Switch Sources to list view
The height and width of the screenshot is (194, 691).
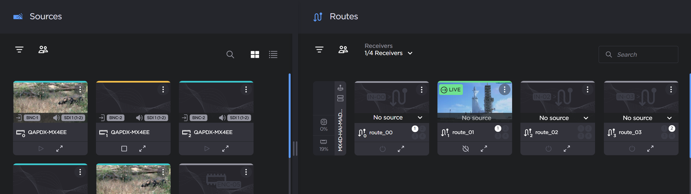tap(273, 54)
